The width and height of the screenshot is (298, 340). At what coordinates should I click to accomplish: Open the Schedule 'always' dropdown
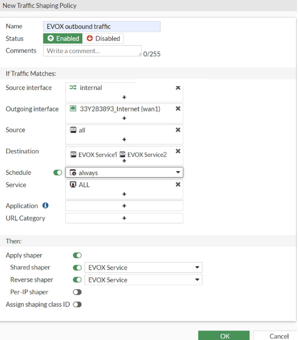click(x=124, y=173)
